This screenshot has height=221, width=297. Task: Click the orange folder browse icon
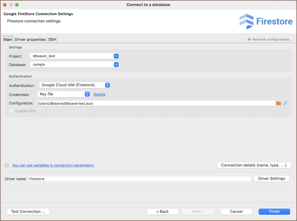(278, 103)
